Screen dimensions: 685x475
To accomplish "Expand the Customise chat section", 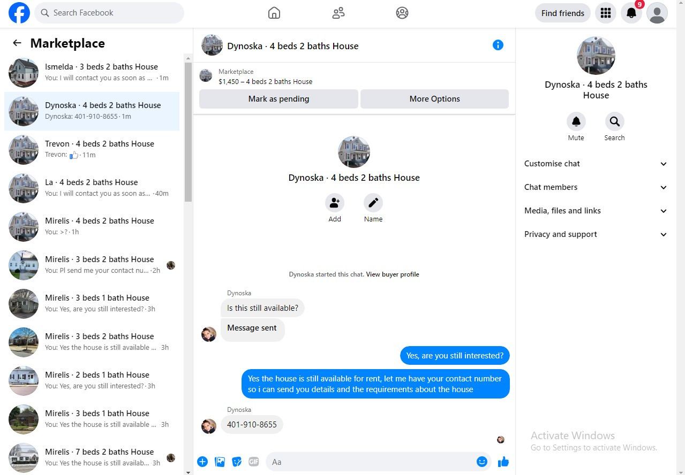I will click(596, 164).
